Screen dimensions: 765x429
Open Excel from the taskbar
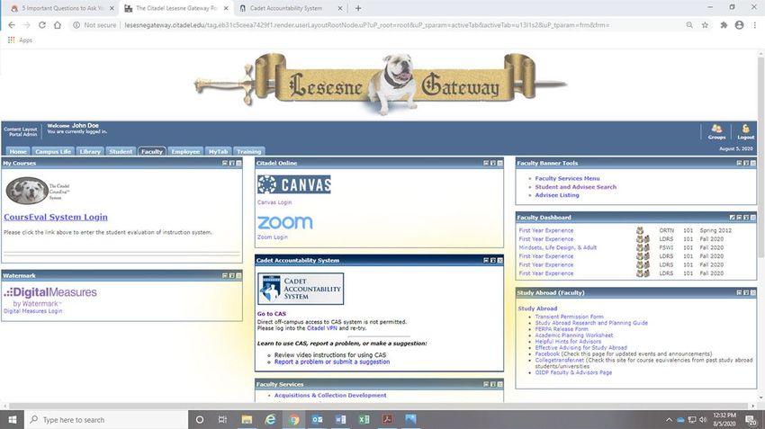tap(364, 419)
